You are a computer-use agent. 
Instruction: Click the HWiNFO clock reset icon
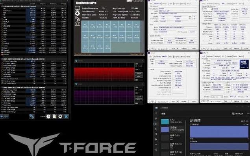coord(48,117)
